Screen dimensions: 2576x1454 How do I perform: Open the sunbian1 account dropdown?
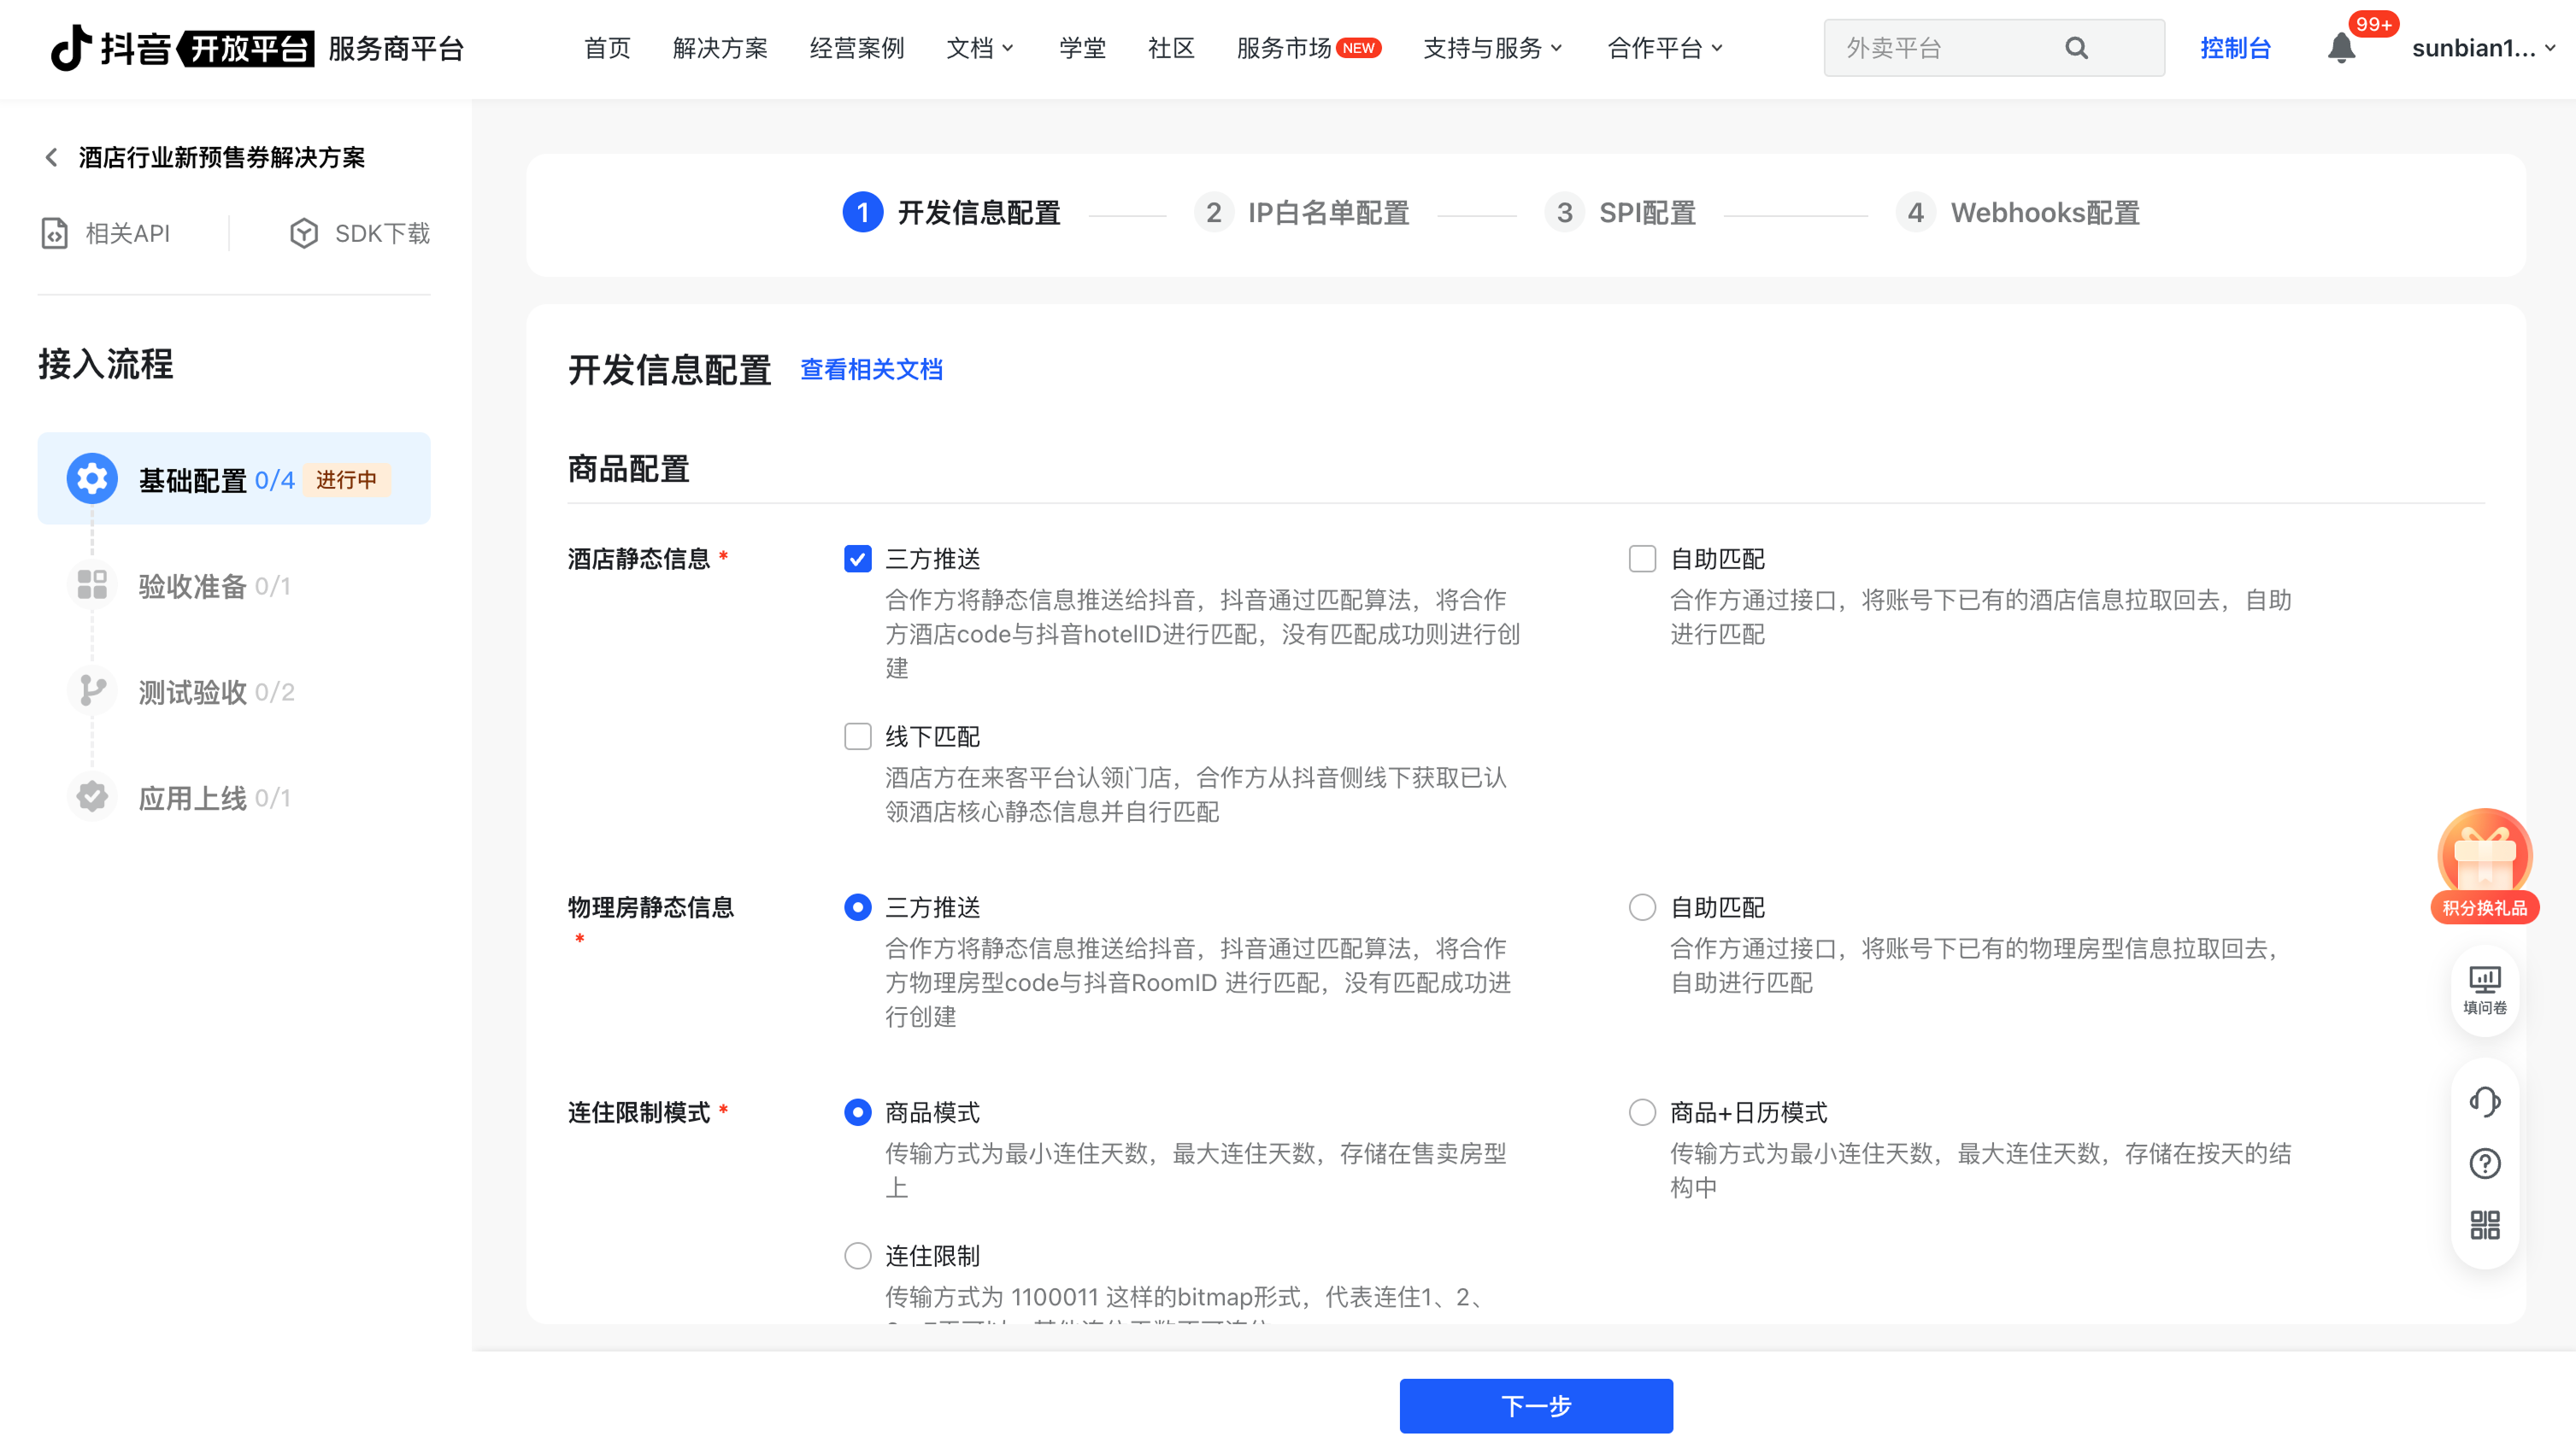[x=2482, y=48]
